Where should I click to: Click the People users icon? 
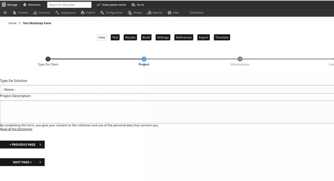click(x=130, y=13)
